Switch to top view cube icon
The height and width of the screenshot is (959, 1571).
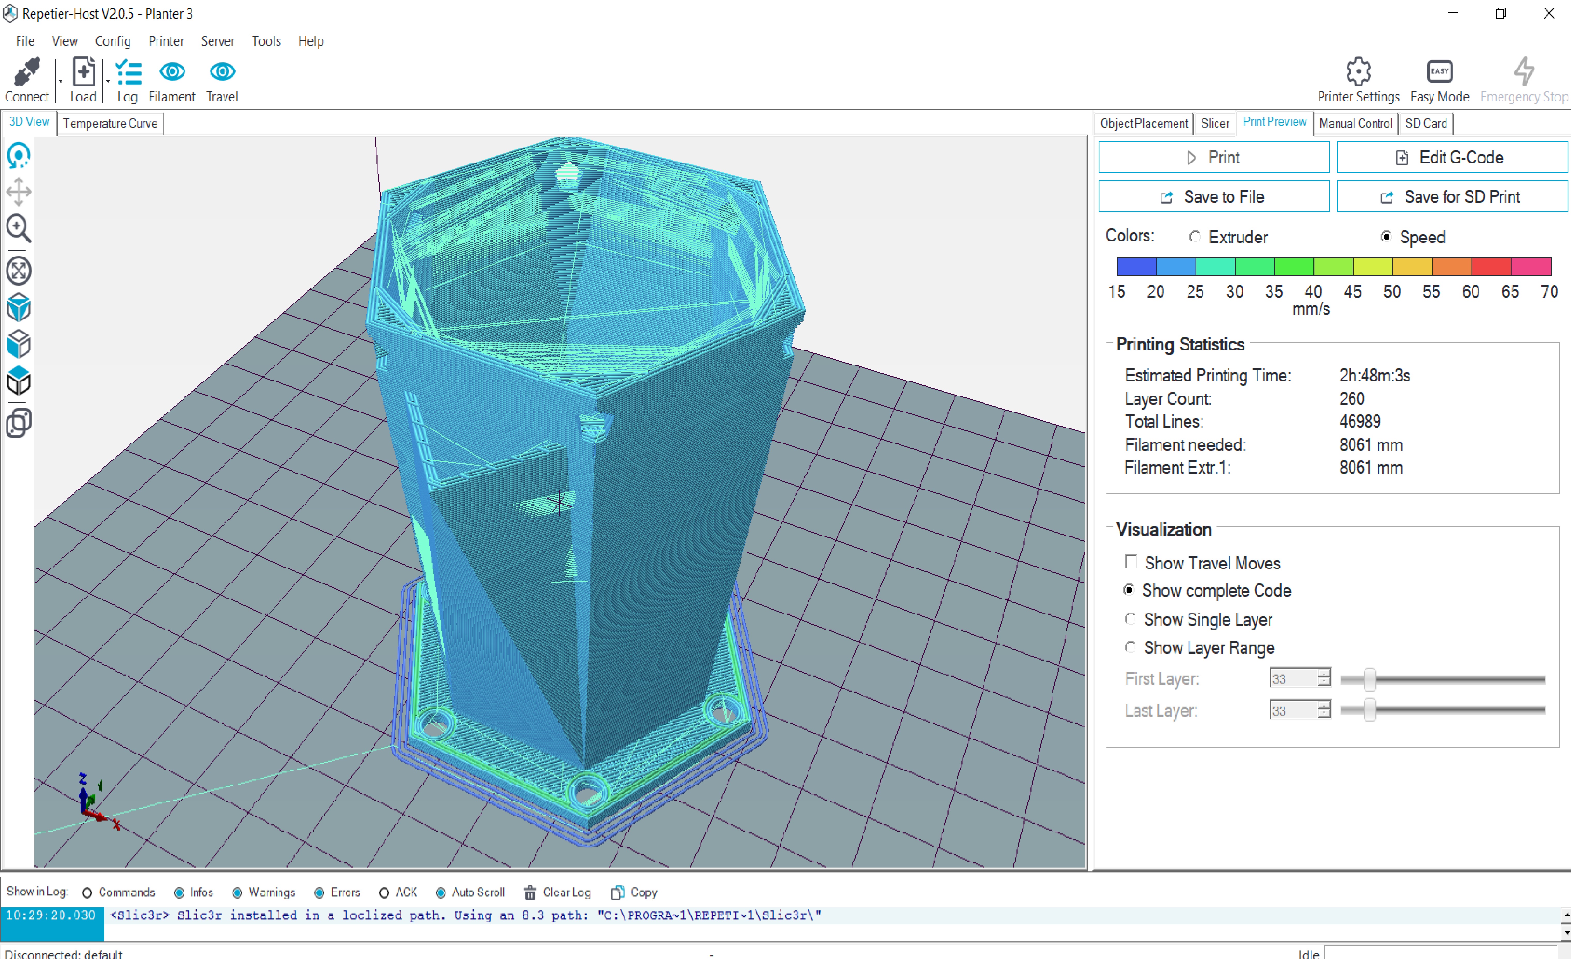tap(19, 381)
